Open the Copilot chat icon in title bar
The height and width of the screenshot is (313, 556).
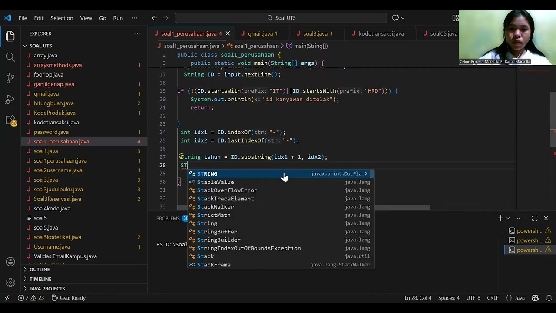[395, 18]
